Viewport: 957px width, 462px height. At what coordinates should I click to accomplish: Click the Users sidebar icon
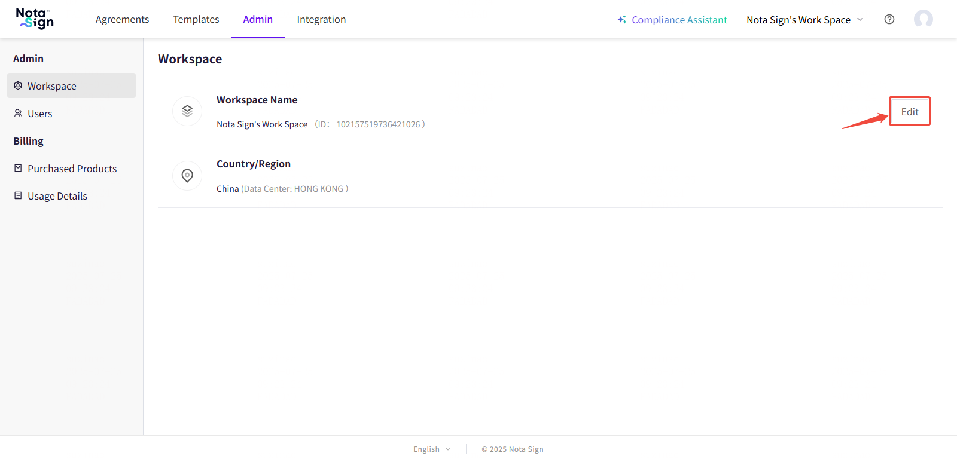(x=18, y=113)
